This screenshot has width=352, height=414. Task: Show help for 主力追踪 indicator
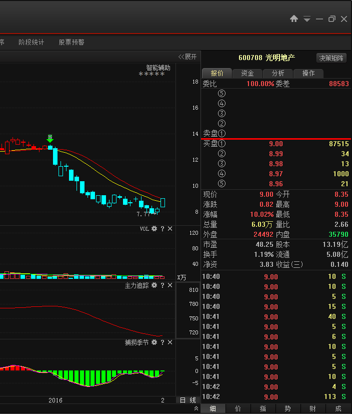[x=162, y=285]
